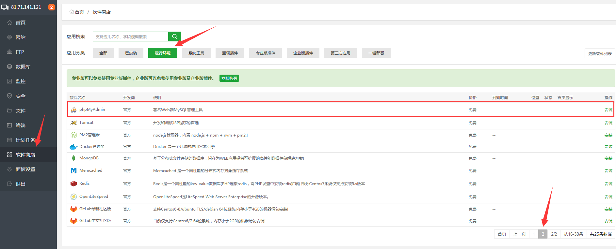Click the Memcached M icon
616x249 pixels.
coord(74,170)
